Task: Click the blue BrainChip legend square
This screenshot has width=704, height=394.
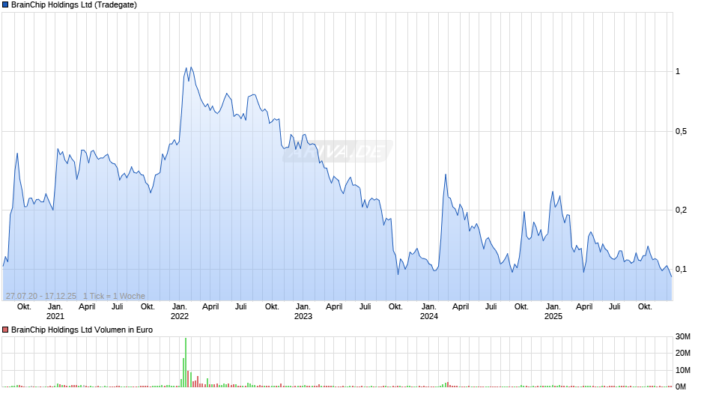Action: (5, 5)
